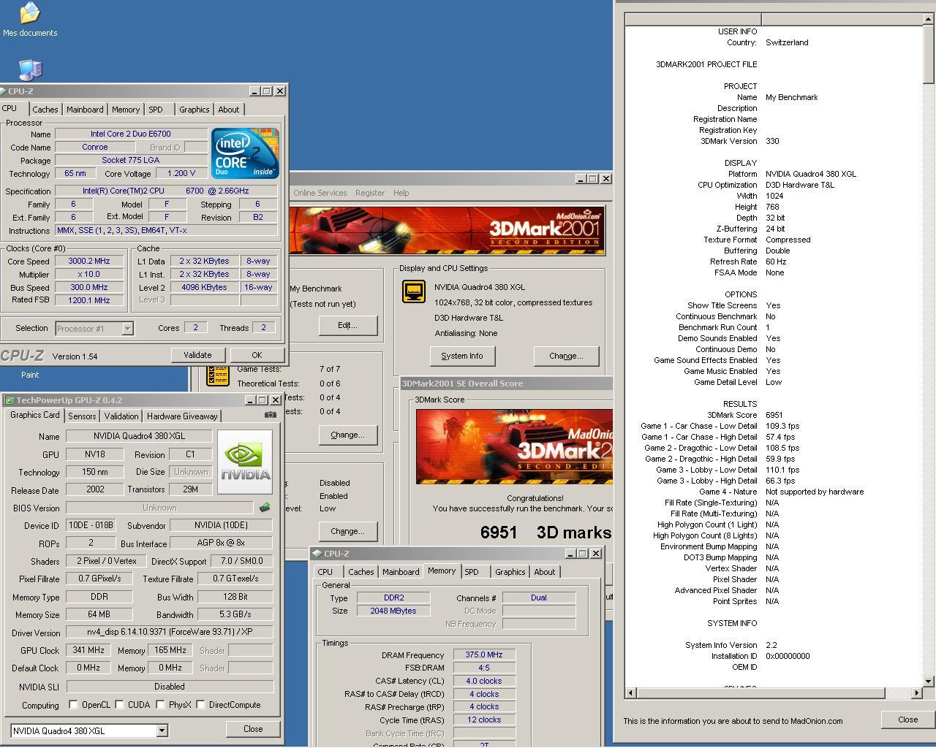The height and width of the screenshot is (748, 936).
Task: Click the monitor icon in Display and CPU Settings
Action: (x=414, y=291)
